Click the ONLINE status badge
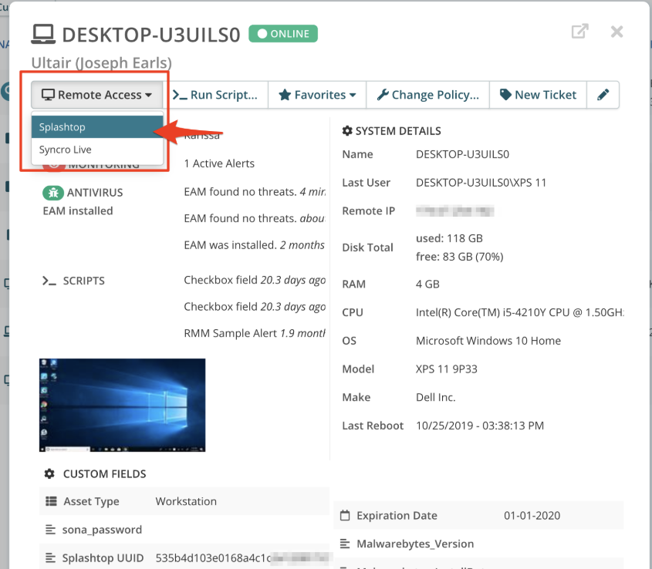652x569 pixels. (x=283, y=34)
